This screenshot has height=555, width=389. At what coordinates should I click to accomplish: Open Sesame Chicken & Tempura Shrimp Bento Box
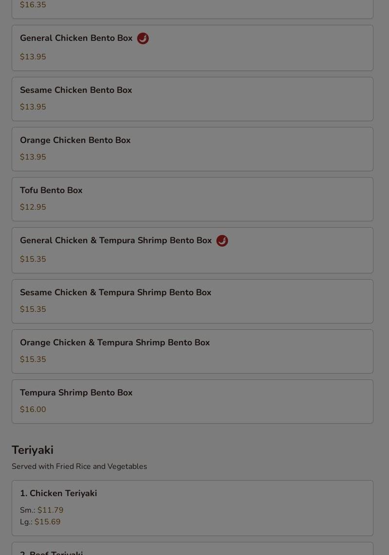coord(193,302)
